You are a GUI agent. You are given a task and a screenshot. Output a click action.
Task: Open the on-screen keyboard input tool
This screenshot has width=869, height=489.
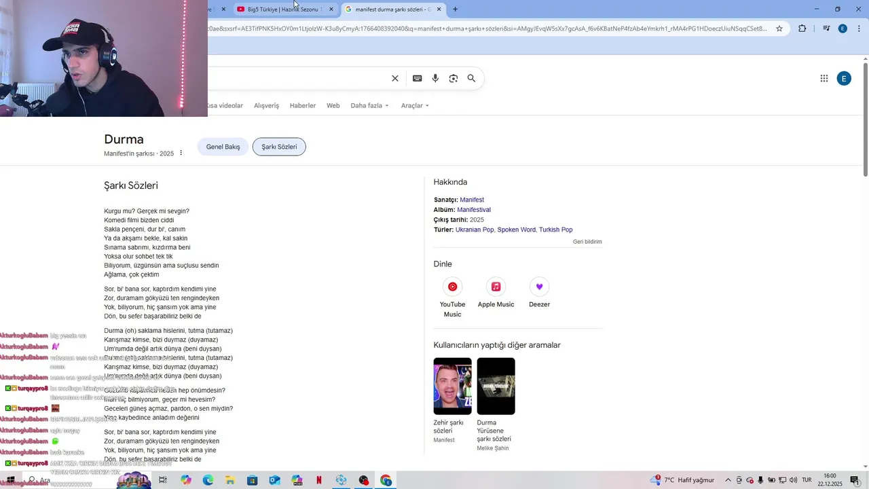tap(418, 78)
